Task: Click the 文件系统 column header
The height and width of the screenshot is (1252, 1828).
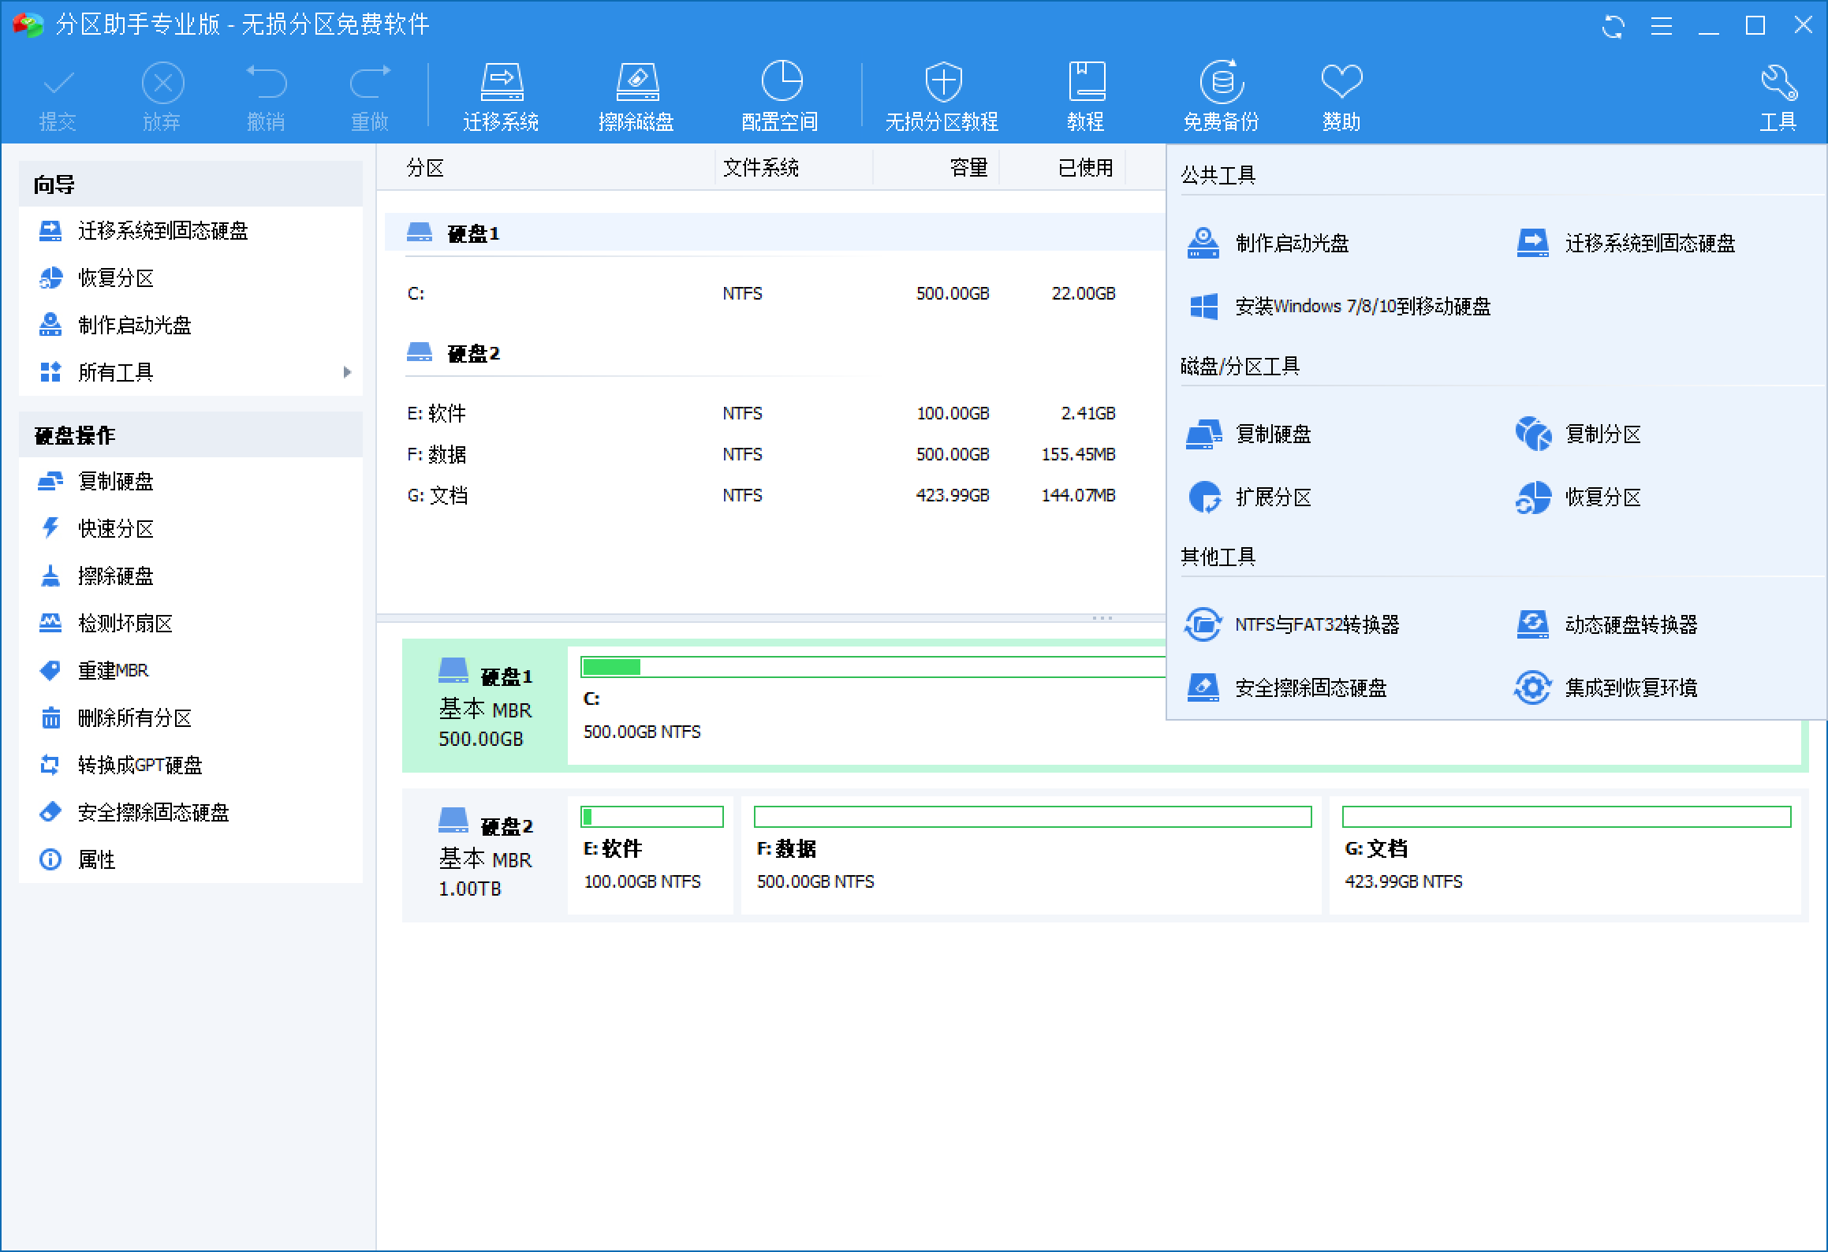Action: click(x=794, y=167)
